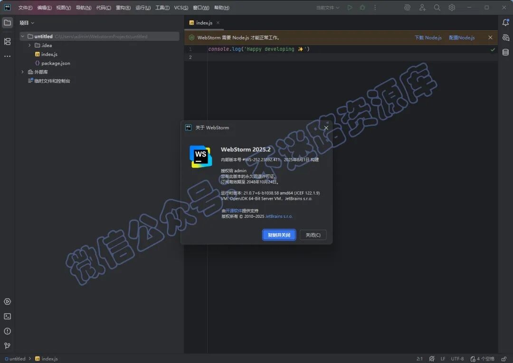
Task: Open the 文件(F) menu
Action: point(25,8)
